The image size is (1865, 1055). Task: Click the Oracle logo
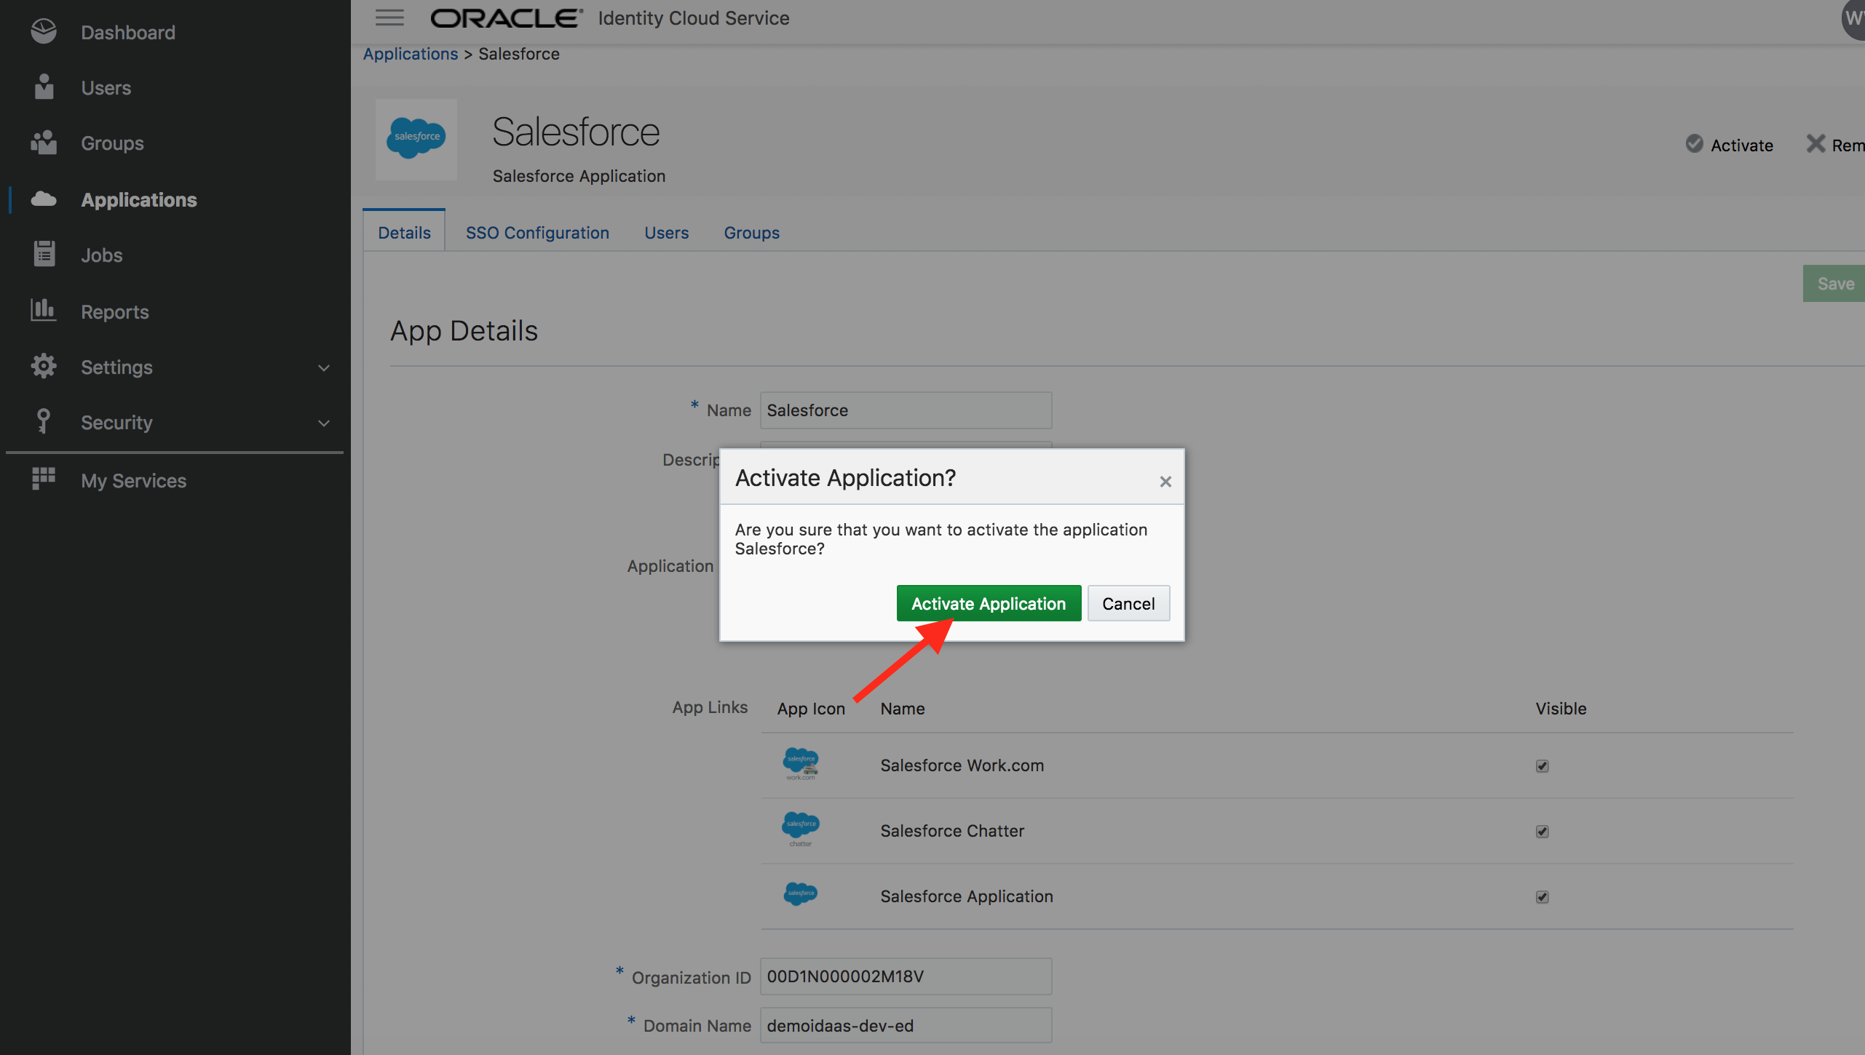[507, 18]
